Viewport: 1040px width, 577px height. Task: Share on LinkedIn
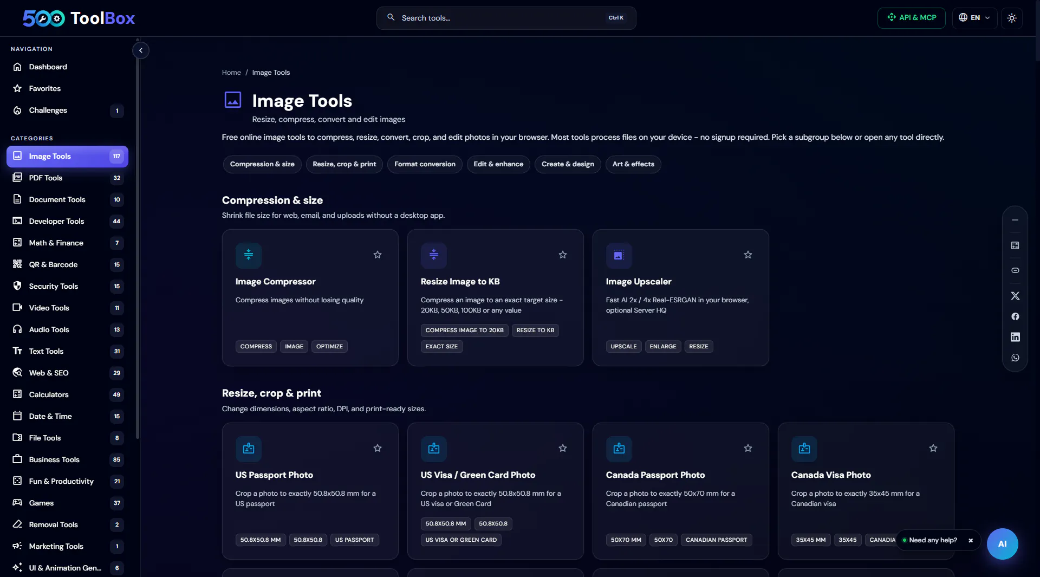click(x=1015, y=337)
